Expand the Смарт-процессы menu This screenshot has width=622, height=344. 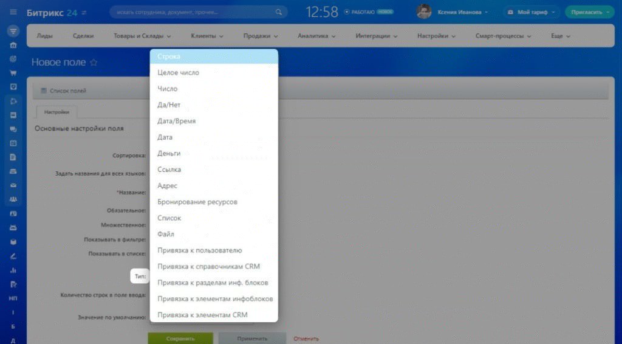pos(503,36)
